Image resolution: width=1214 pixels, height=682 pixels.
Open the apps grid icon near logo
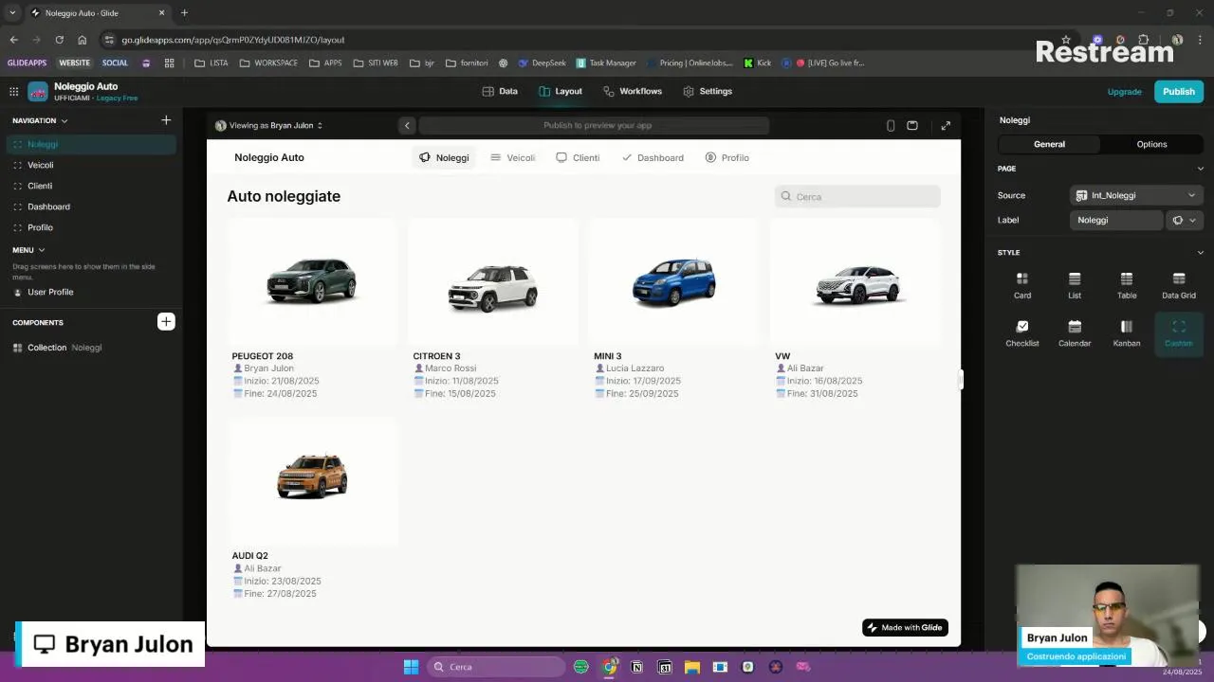point(14,92)
